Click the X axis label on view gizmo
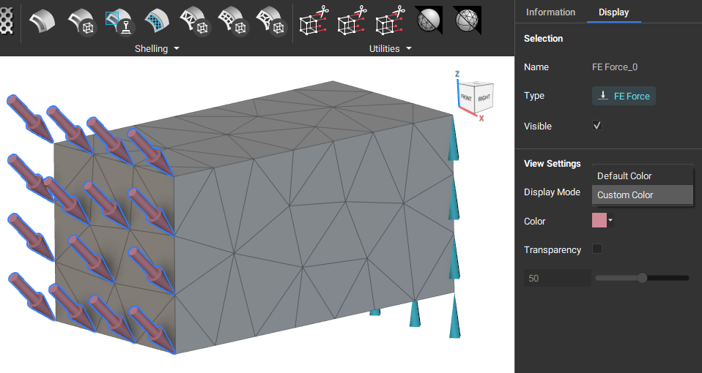This screenshot has width=702, height=373. [x=481, y=118]
